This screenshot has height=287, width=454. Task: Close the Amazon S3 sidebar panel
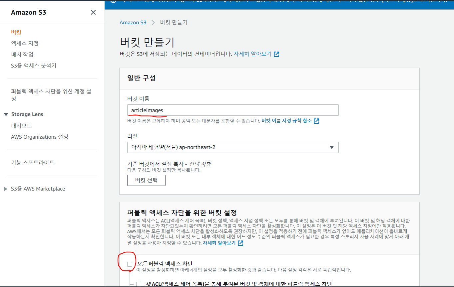(93, 12)
